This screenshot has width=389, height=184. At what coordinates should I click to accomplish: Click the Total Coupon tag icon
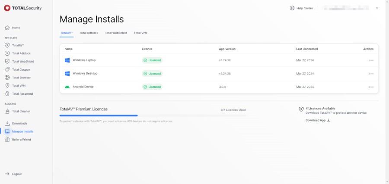click(7, 69)
